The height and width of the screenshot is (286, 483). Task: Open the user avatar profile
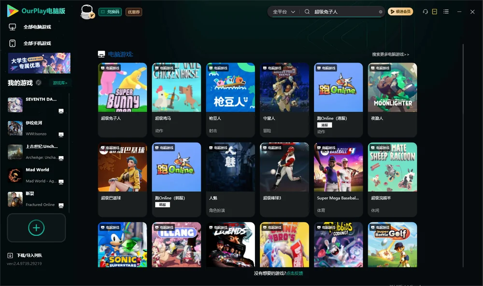87,12
